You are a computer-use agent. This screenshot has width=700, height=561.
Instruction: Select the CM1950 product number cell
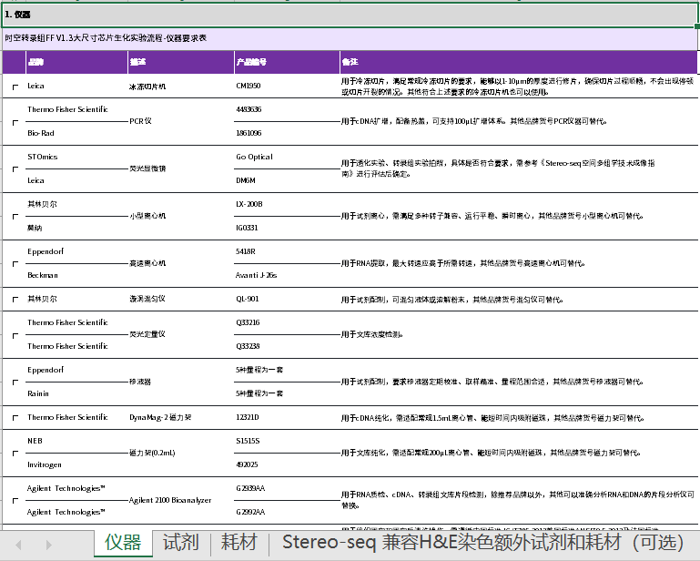click(287, 87)
